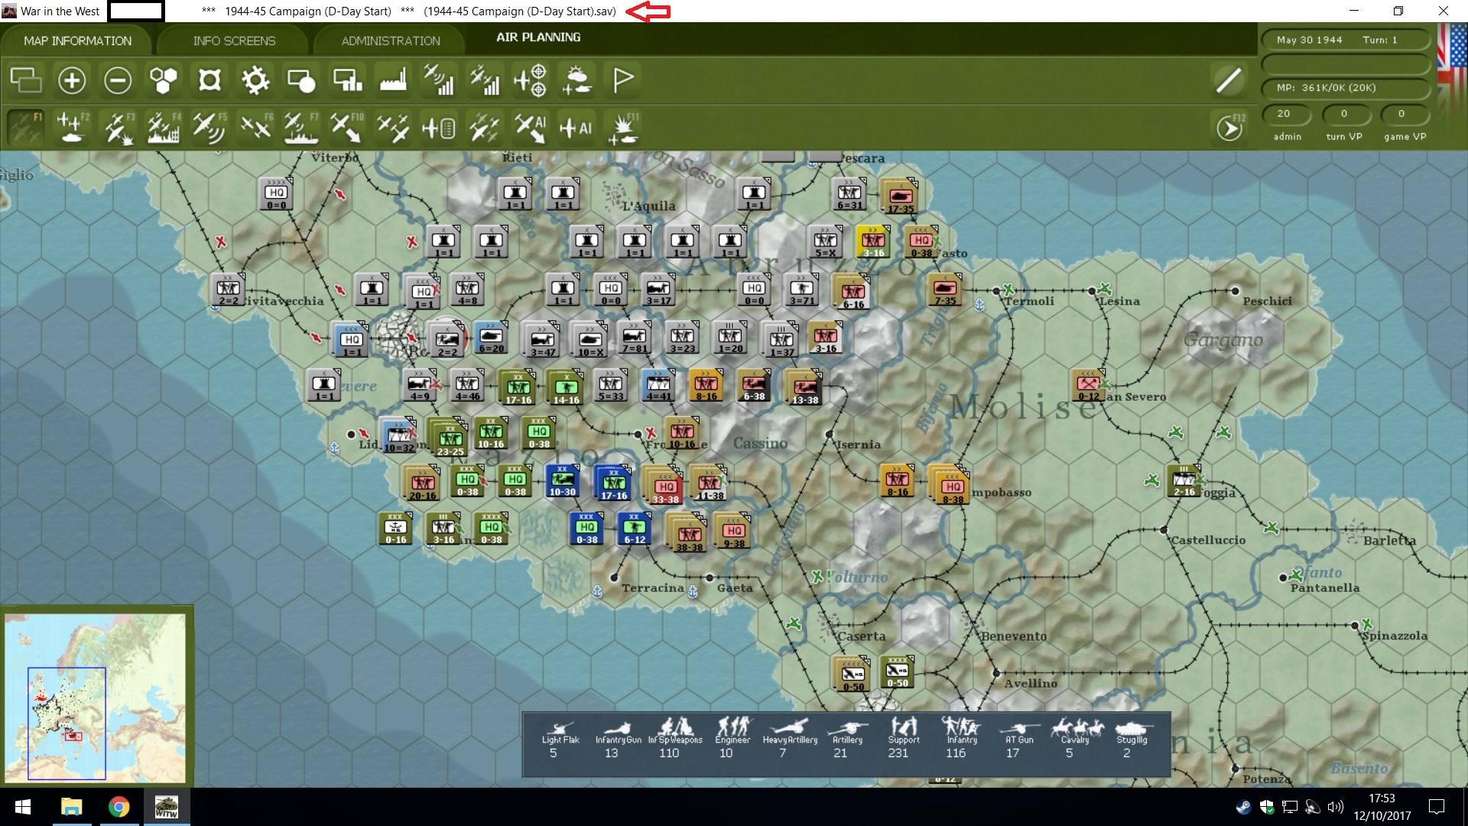Open the Map Information tab

[77, 41]
